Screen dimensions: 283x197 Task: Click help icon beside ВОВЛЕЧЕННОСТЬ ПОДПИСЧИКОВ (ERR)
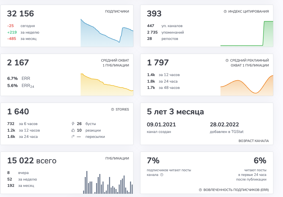200,190
